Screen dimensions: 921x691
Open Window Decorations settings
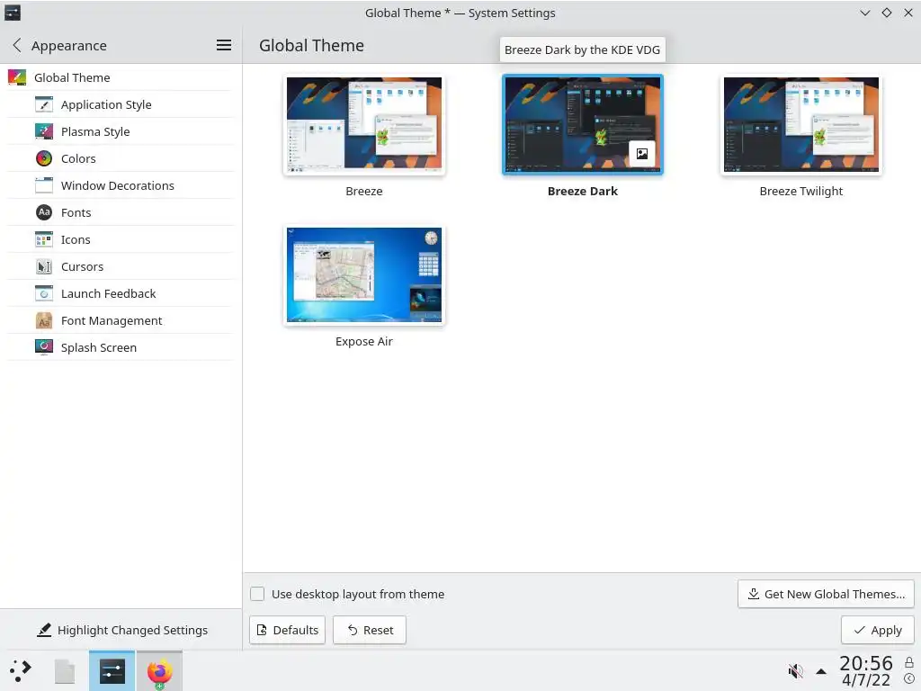point(121,185)
